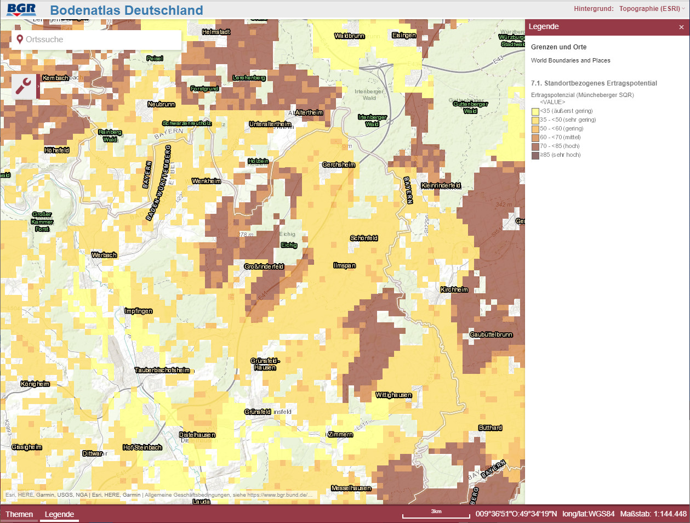Click the Impfingen map label
Screen dimensions: 690x523
[139, 311]
